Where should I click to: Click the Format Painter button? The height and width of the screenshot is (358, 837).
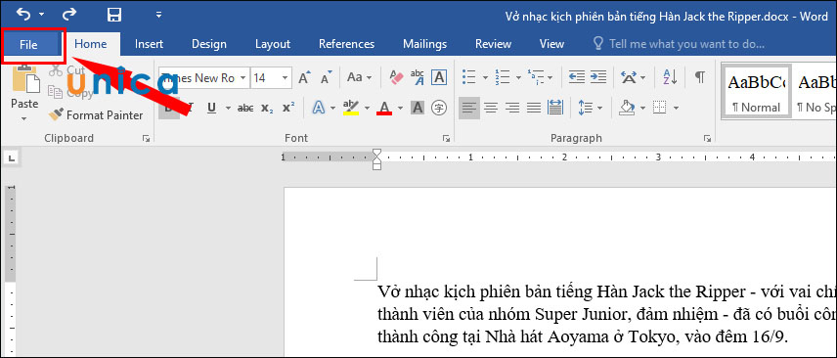[x=96, y=114]
